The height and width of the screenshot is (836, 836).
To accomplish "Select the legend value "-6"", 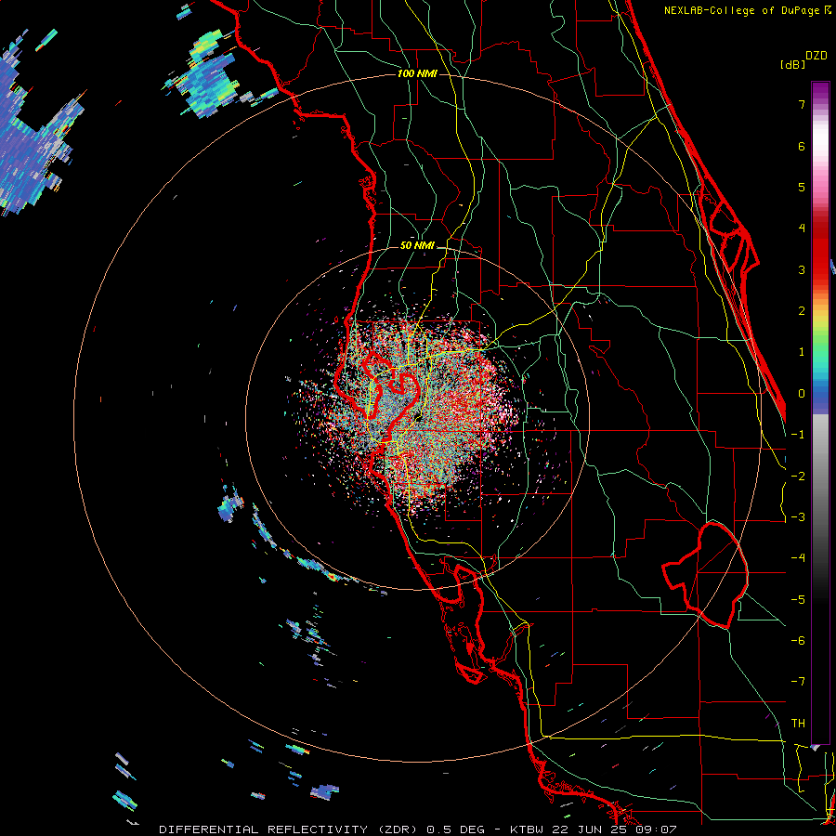I will pyautogui.click(x=798, y=641).
